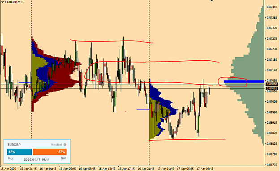The width and height of the screenshot is (280, 171).
Task: Click the 0.87005 price axis label
Action: (x=272, y=102)
